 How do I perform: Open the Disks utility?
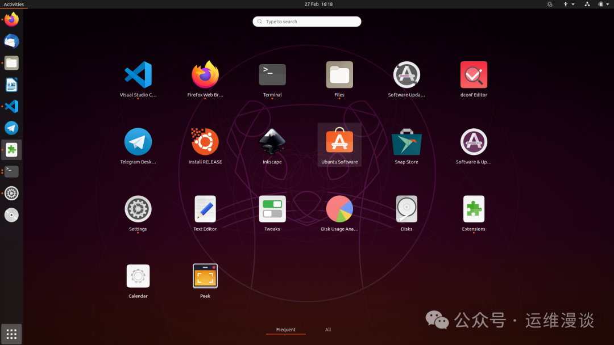[x=406, y=208]
